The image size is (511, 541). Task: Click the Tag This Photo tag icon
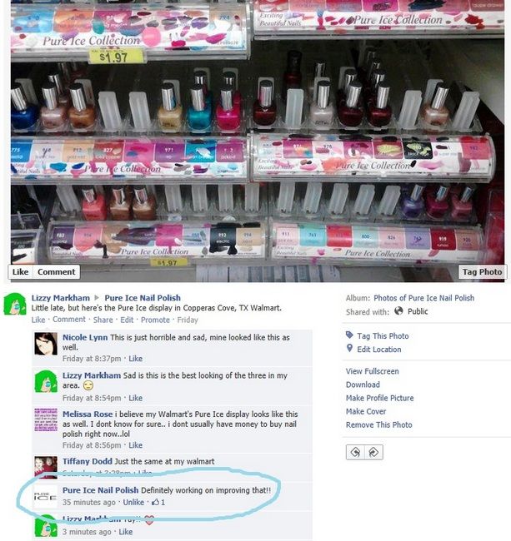click(x=349, y=335)
